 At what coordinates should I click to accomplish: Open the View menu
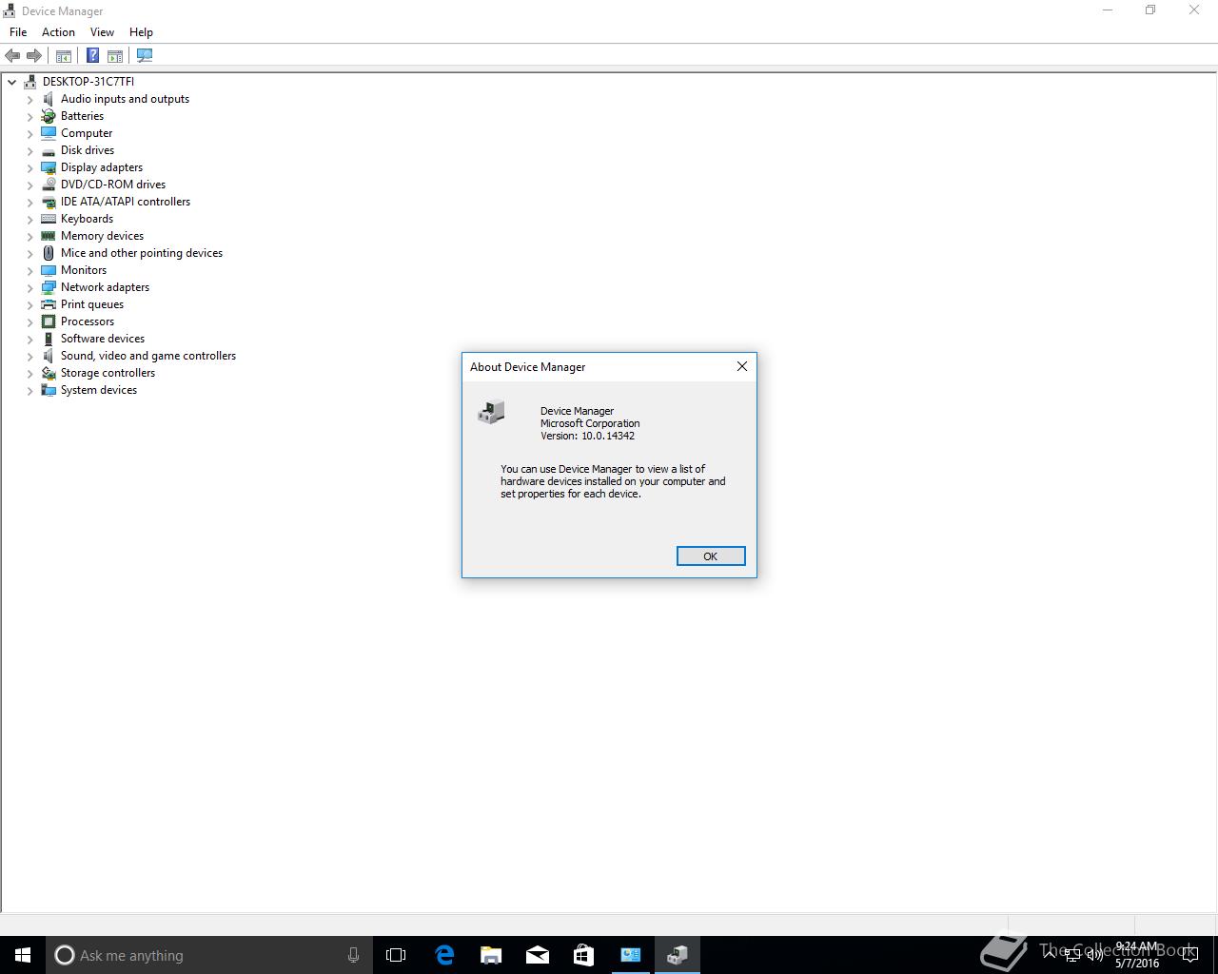[102, 32]
